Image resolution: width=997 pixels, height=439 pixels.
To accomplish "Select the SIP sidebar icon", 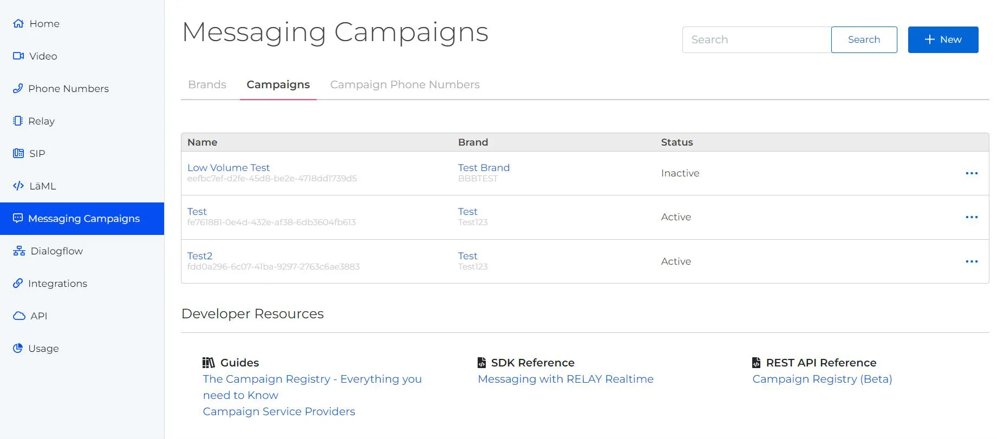I will pyautogui.click(x=18, y=153).
